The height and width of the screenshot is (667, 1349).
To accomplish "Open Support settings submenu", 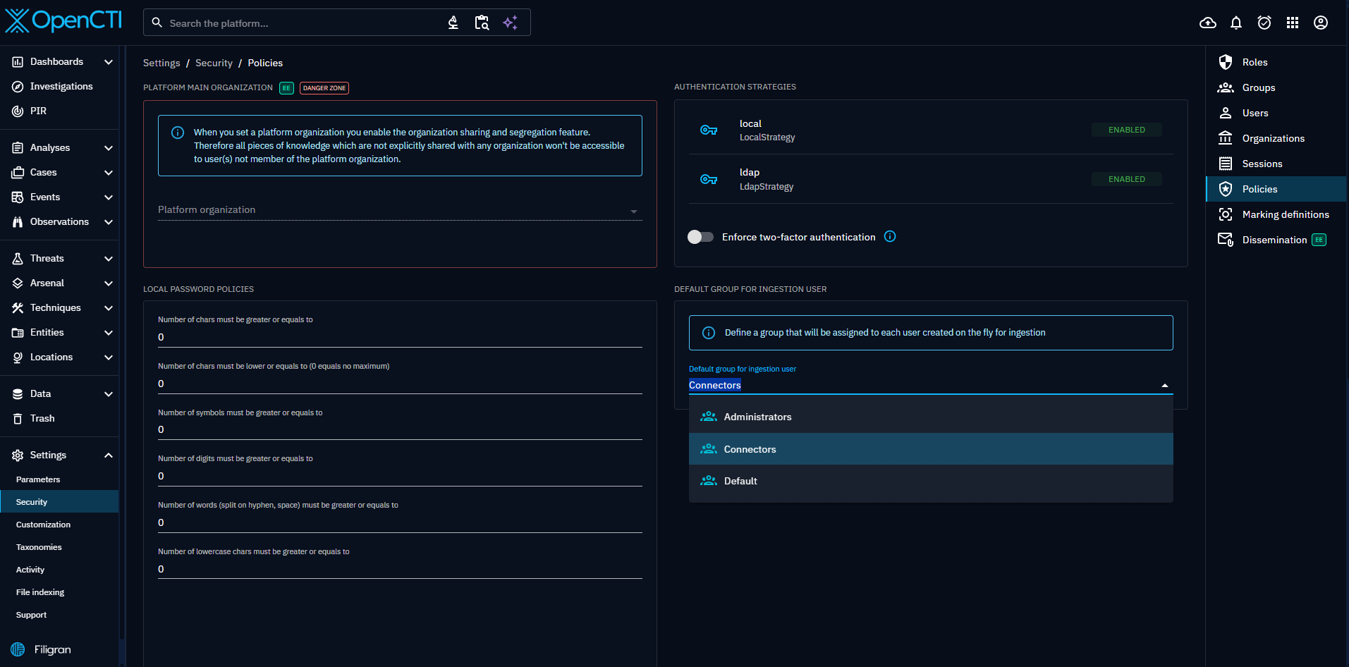I will [x=59, y=615].
